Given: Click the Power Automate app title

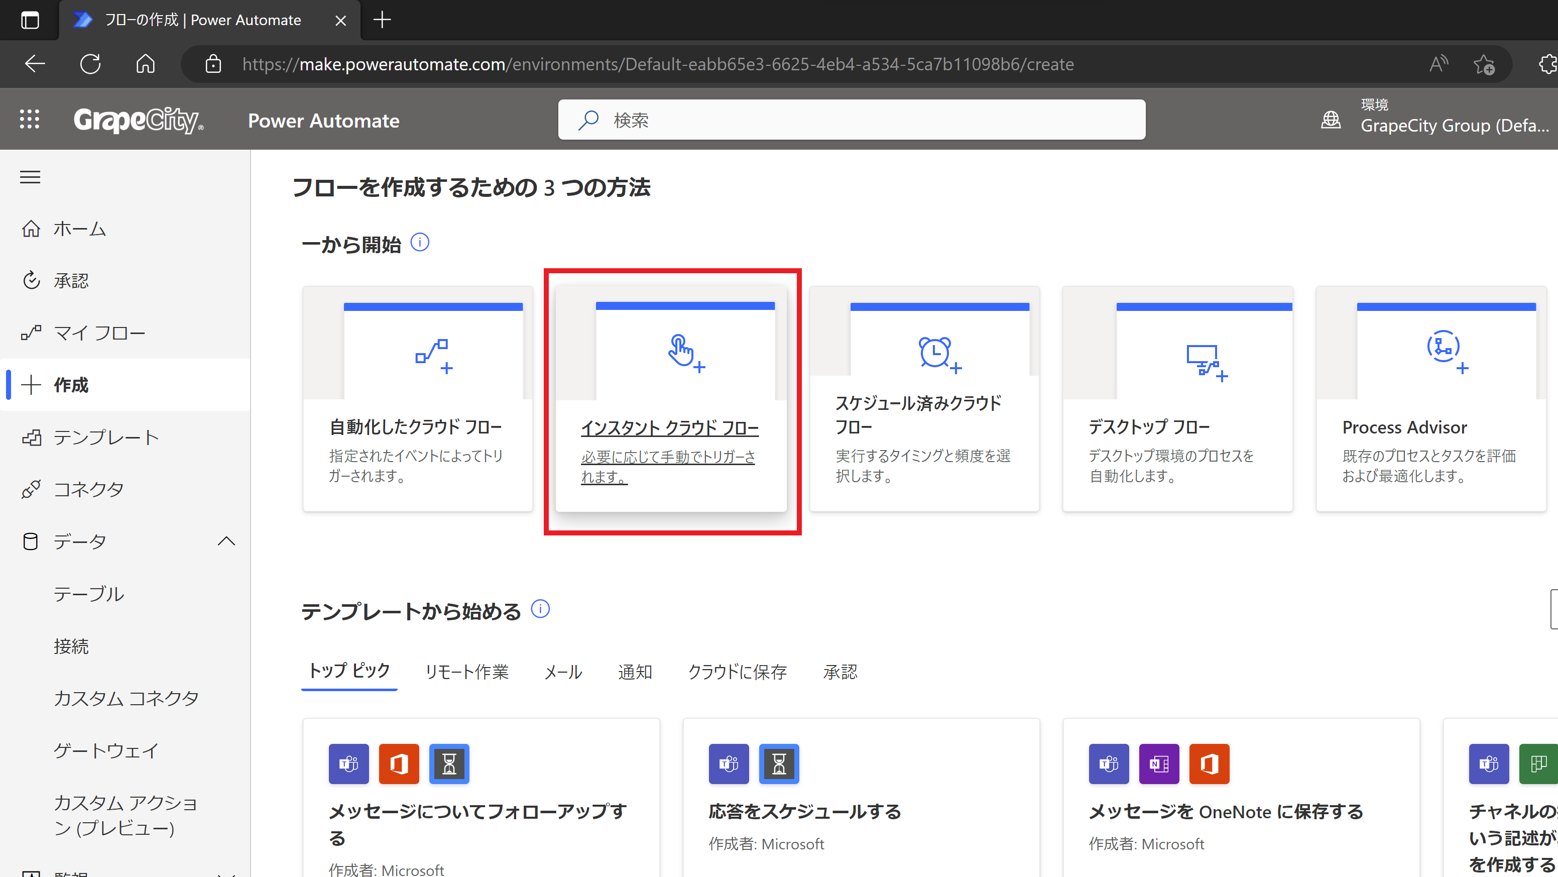Looking at the screenshot, I should [x=323, y=121].
